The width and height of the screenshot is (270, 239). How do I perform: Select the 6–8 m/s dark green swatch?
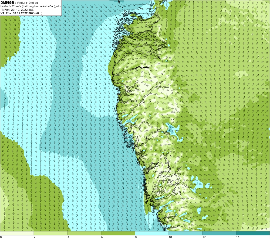118,233
